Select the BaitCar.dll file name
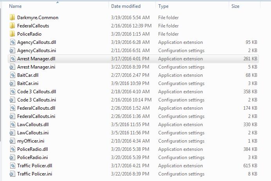 [x=28, y=75]
